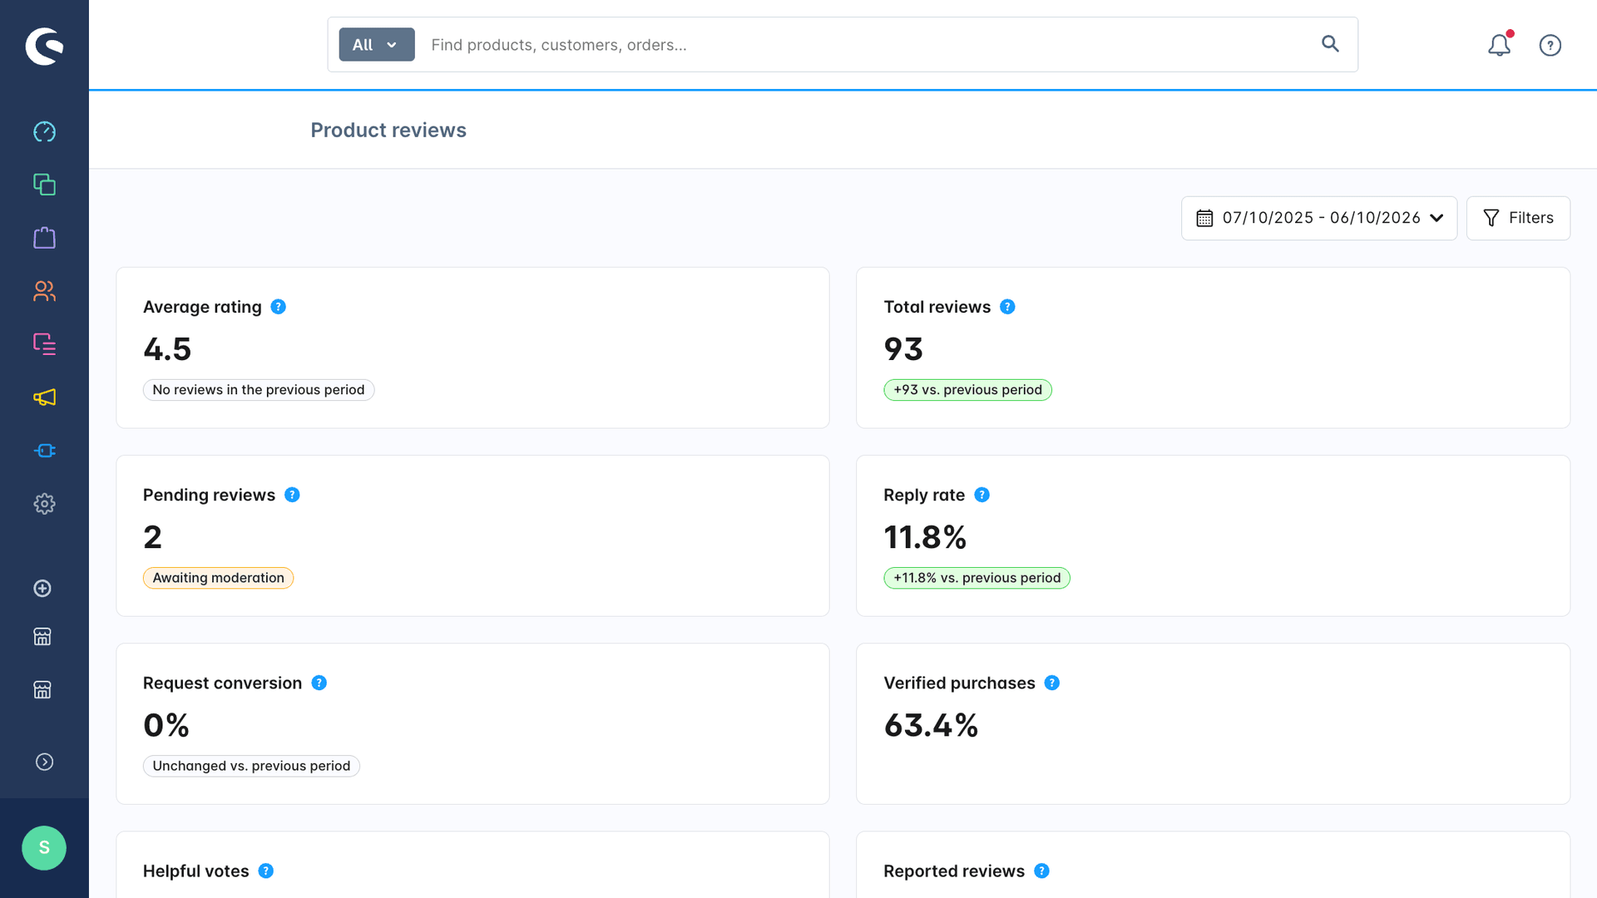Show help tooltip for Average rating
The width and height of the screenshot is (1597, 898).
[x=279, y=307]
